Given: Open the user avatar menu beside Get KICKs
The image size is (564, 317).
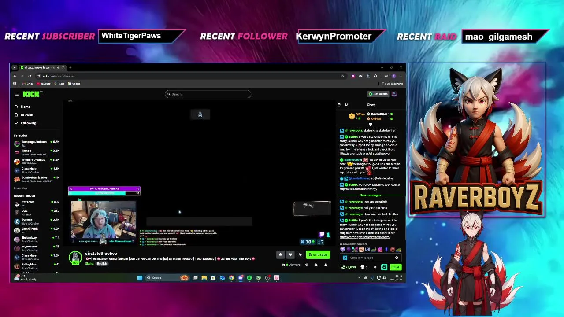Looking at the screenshot, I should coord(394,94).
